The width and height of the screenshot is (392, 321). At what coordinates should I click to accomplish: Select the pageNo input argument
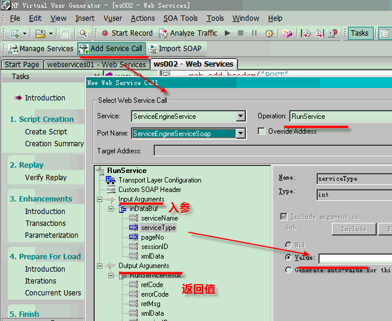tap(152, 237)
